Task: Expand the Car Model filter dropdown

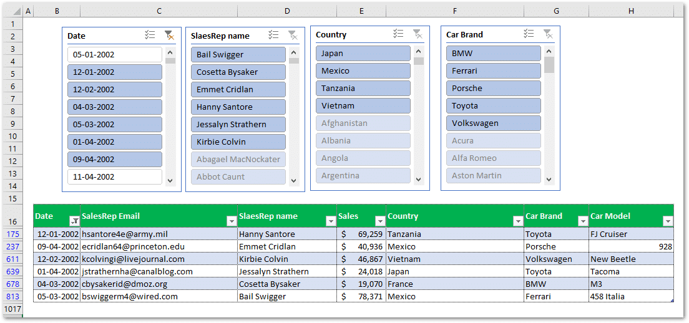Action: [x=668, y=221]
